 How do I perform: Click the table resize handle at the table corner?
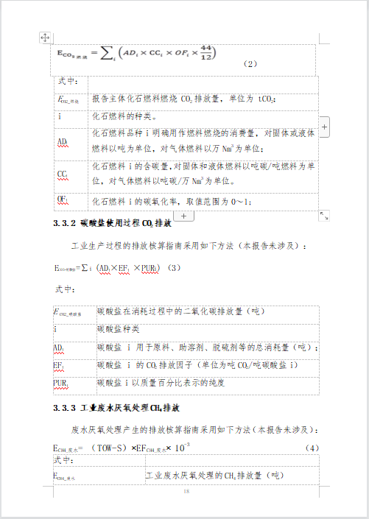coord(324,216)
